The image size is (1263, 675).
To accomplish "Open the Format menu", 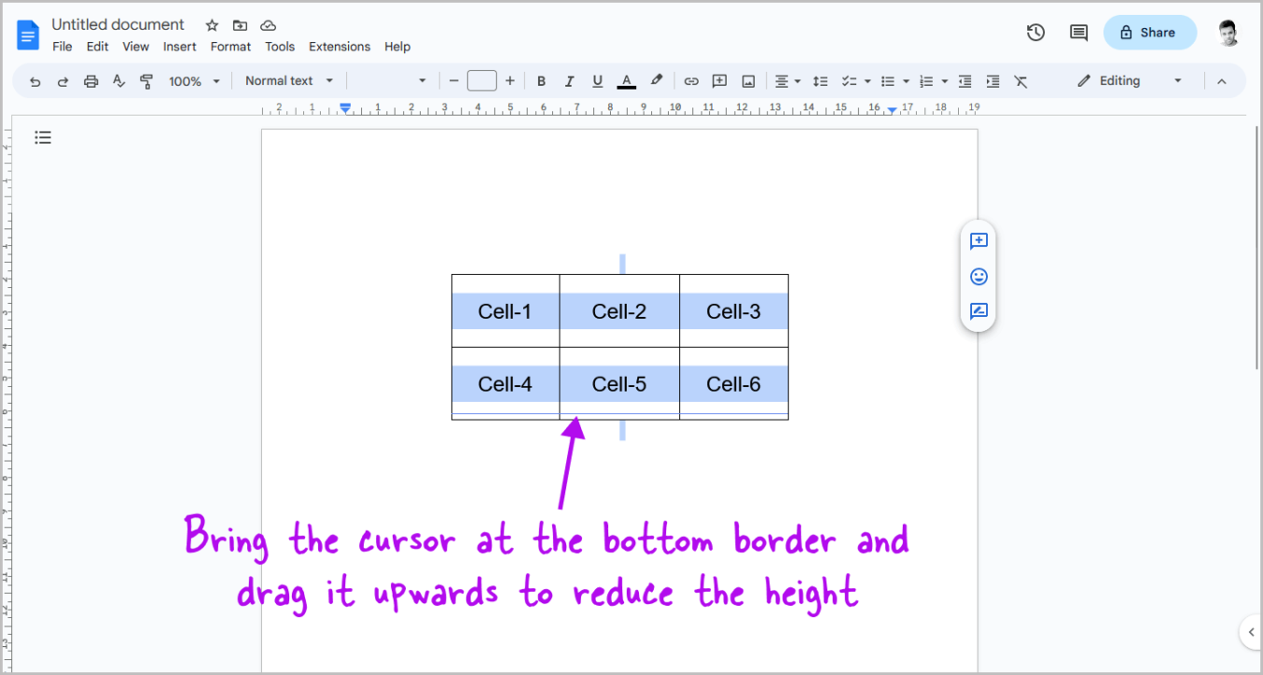I will [x=230, y=47].
